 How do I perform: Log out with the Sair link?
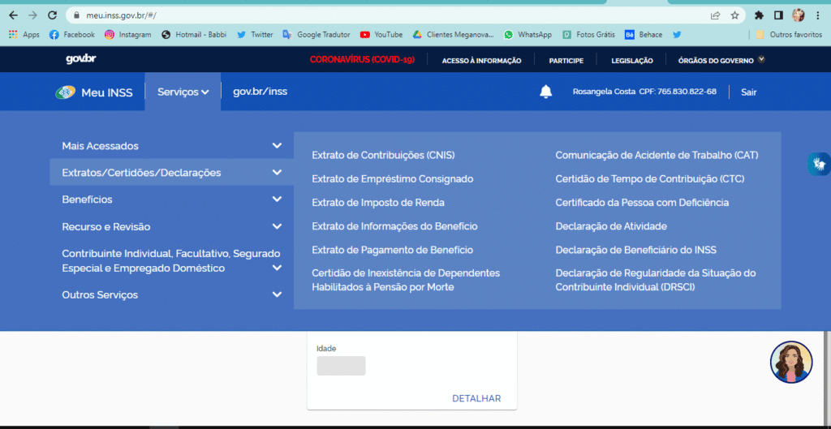748,92
